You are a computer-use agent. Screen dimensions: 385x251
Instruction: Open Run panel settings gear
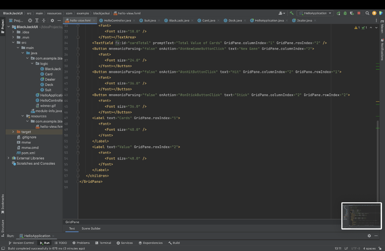click(369, 236)
